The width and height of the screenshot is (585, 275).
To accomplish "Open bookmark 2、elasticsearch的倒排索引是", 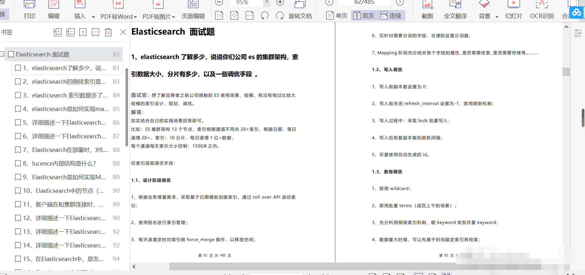I will click(67, 82).
